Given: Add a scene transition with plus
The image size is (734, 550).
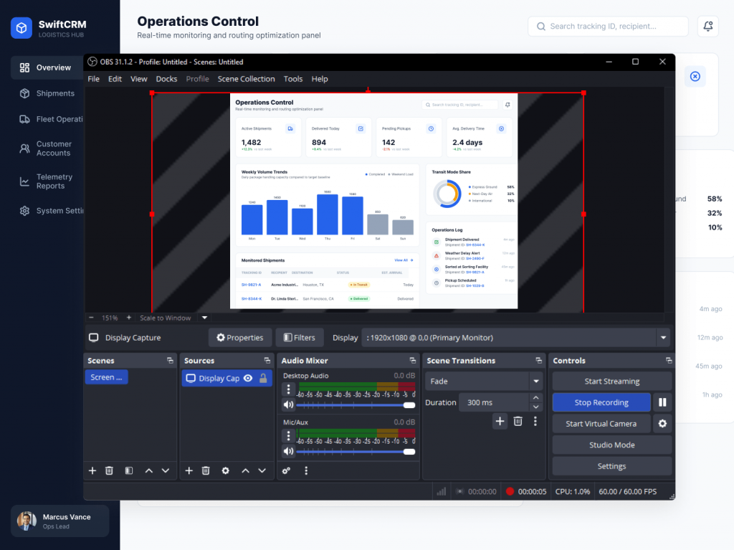Looking at the screenshot, I should (x=500, y=421).
